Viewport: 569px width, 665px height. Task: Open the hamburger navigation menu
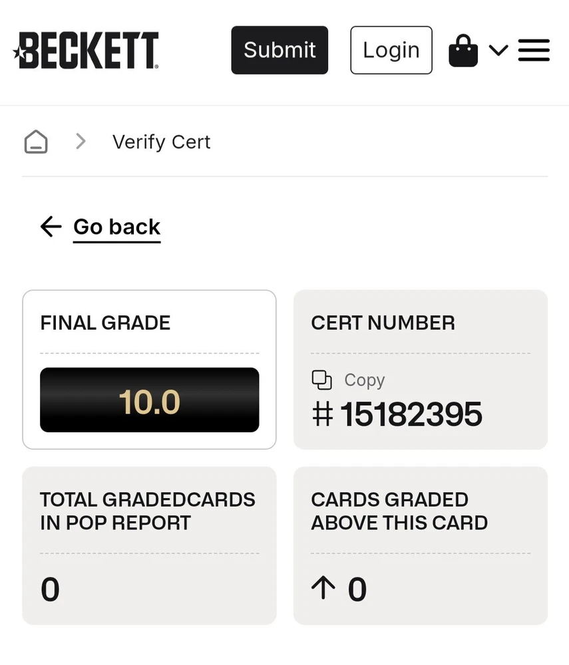[534, 51]
